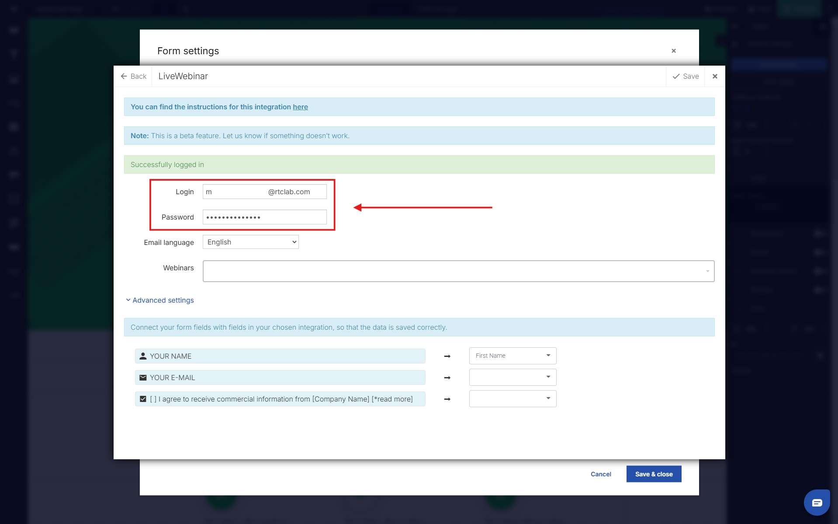Image resolution: width=838 pixels, height=524 pixels.
Task: Close the LiveWebinar integration panel
Action: tap(715, 76)
